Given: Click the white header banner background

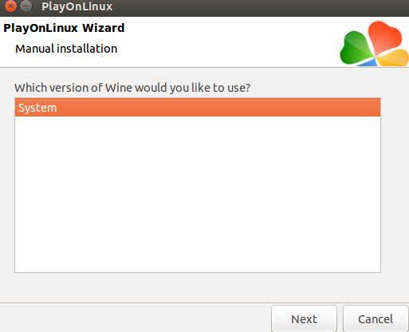Looking at the screenshot, I should (229, 41).
